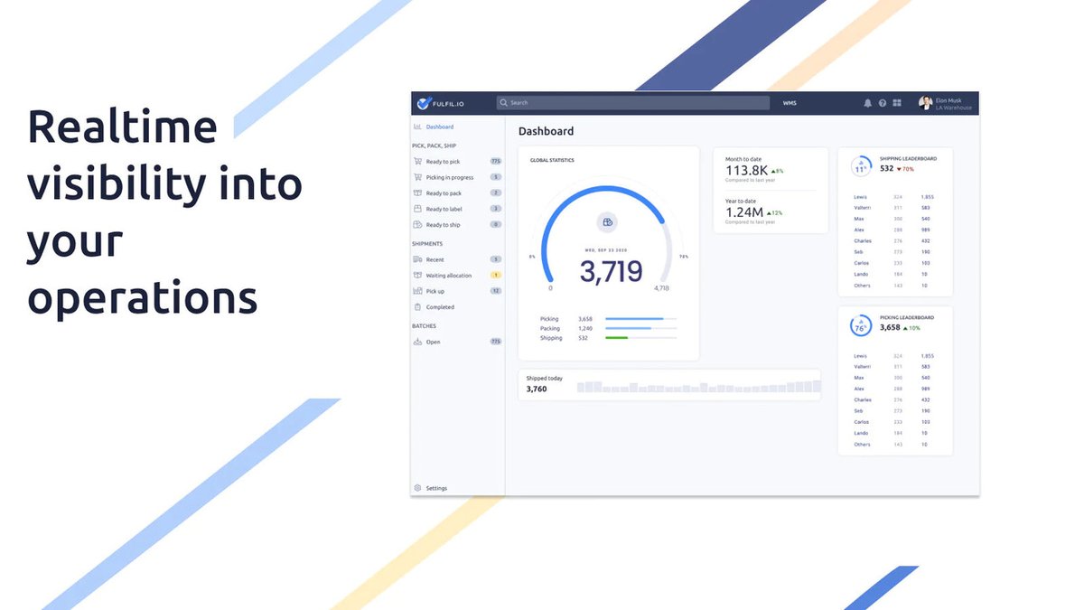Image resolution: width=1084 pixels, height=610 pixels.
Task: Click the Fulfil.io checkmark logo
Action: [423, 103]
